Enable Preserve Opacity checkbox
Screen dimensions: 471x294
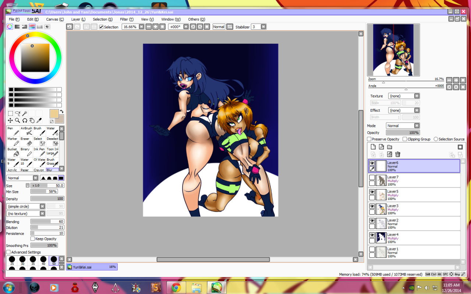369,139
